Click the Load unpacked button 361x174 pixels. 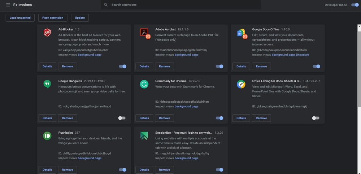[20, 18]
